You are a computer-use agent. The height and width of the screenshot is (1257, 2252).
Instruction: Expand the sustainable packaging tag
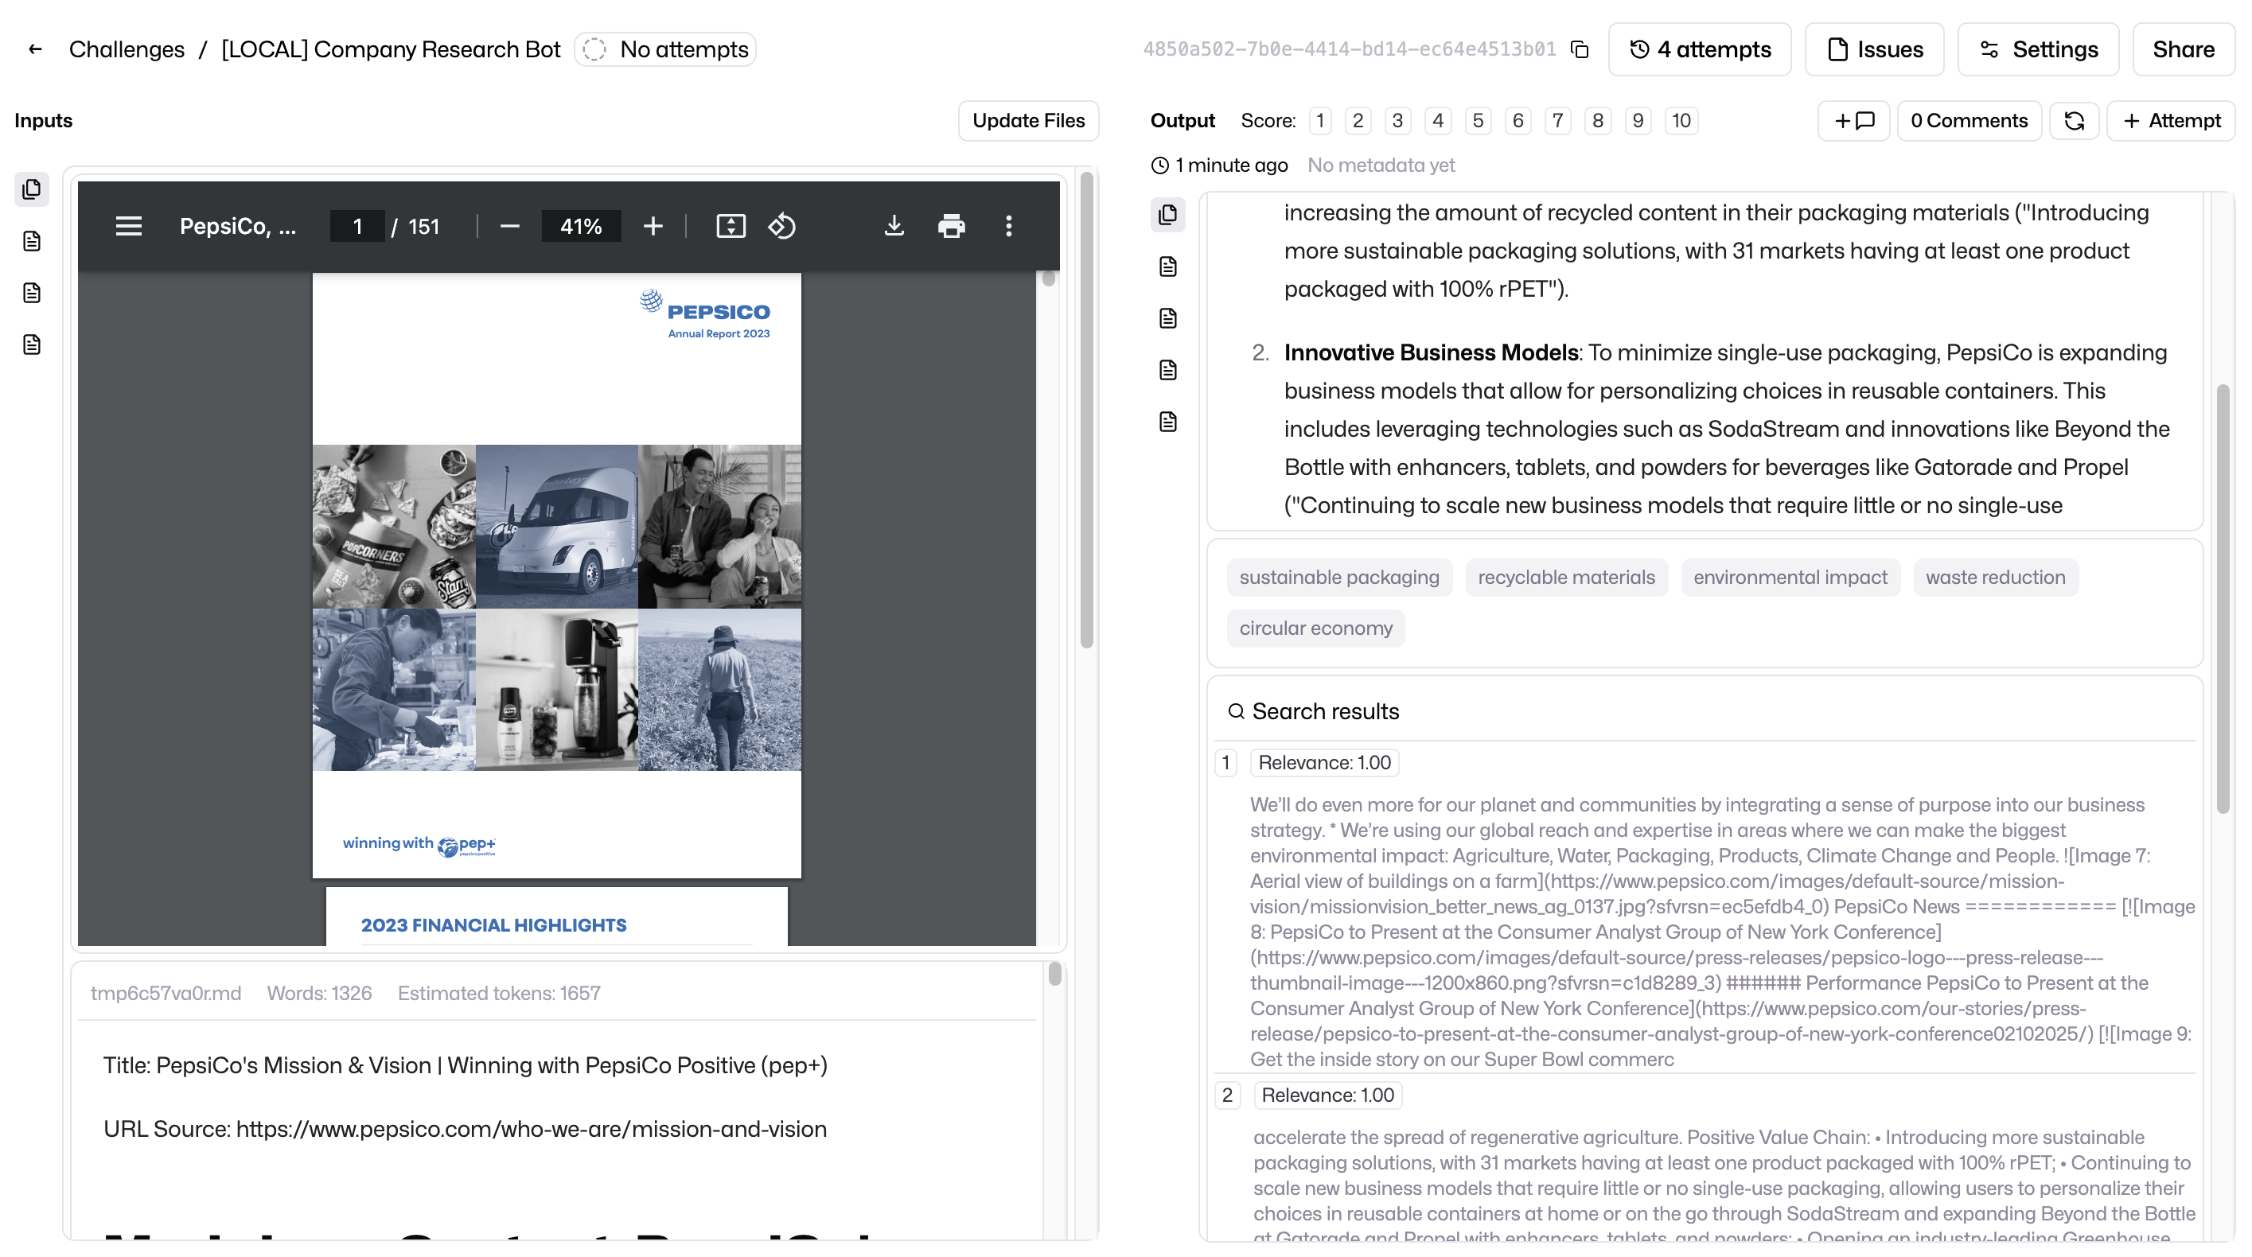pos(1339,577)
